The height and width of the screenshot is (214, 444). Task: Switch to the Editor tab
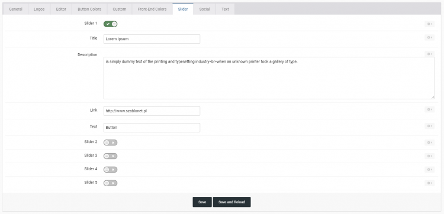pos(61,9)
